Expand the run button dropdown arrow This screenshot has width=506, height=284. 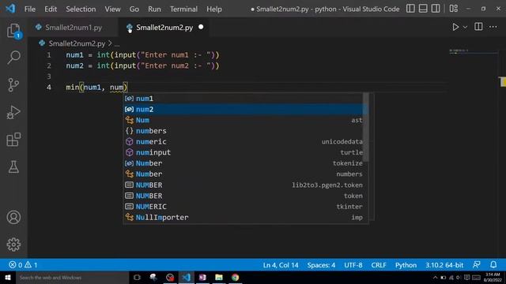pos(465,28)
